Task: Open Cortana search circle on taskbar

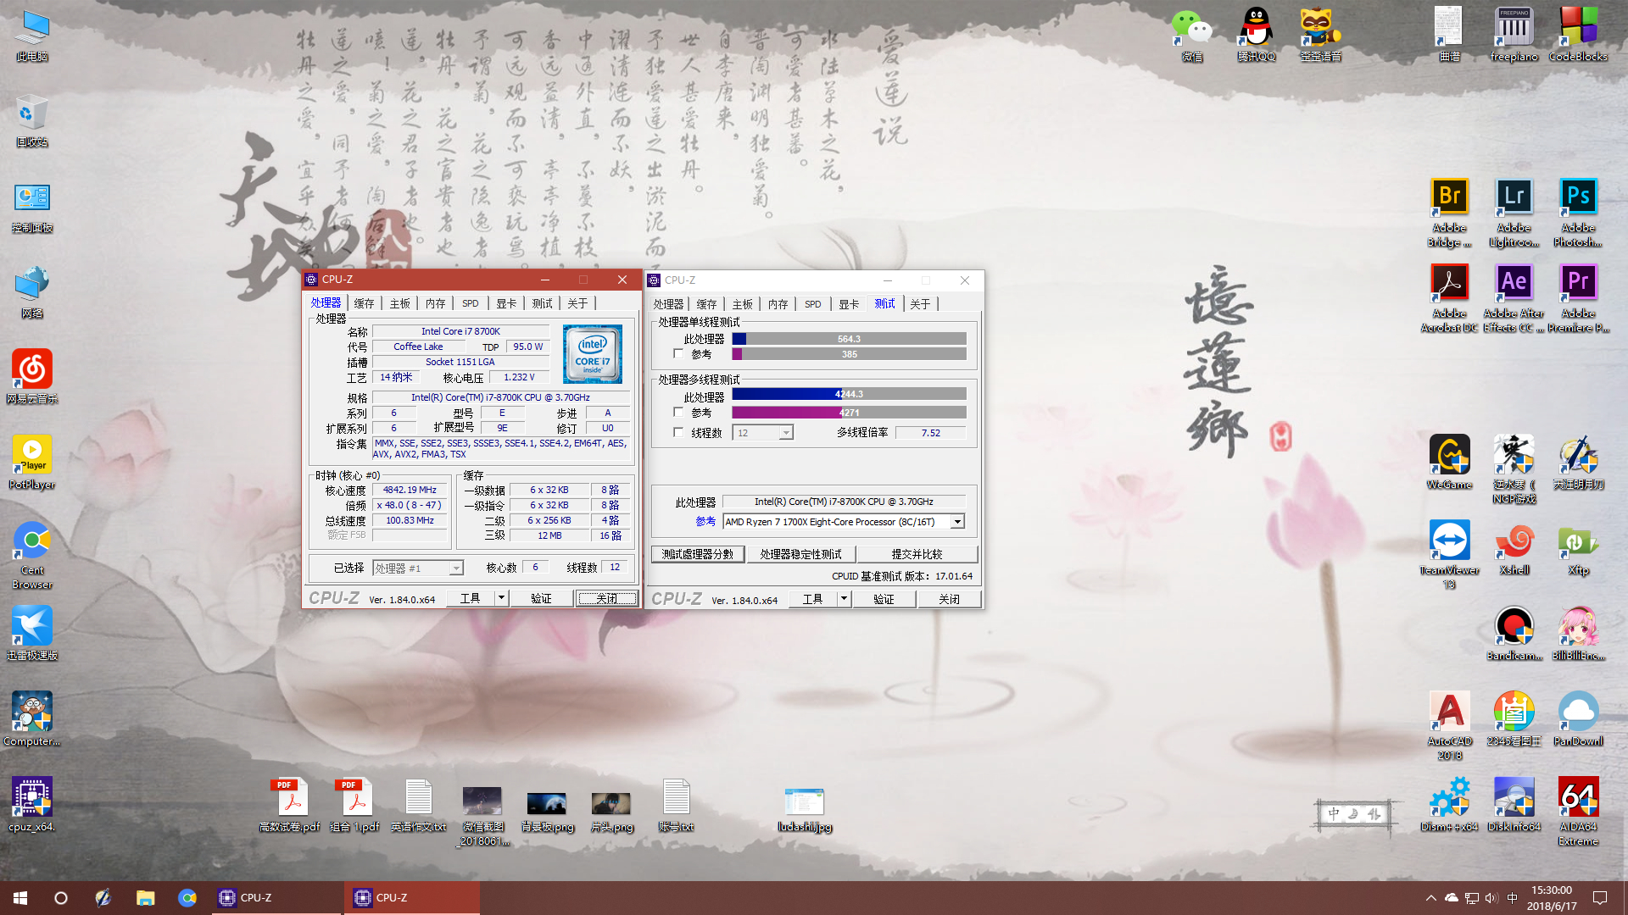Action: click(61, 898)
